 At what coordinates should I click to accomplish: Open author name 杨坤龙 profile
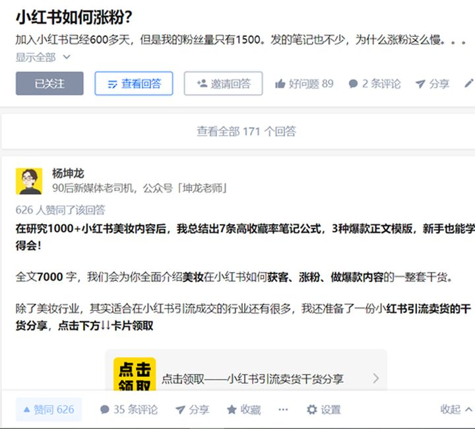click(68, 173)
